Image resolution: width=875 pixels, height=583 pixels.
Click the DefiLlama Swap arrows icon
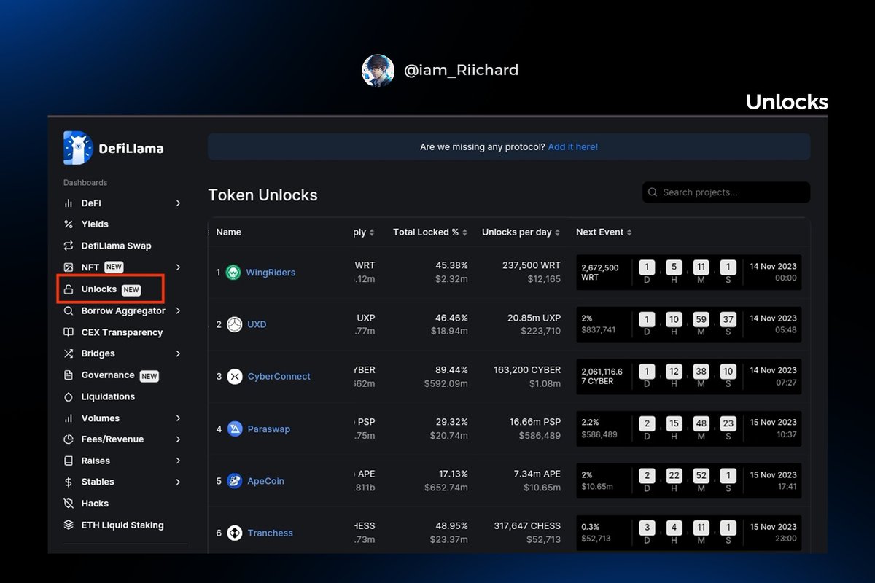coord(69,246)
